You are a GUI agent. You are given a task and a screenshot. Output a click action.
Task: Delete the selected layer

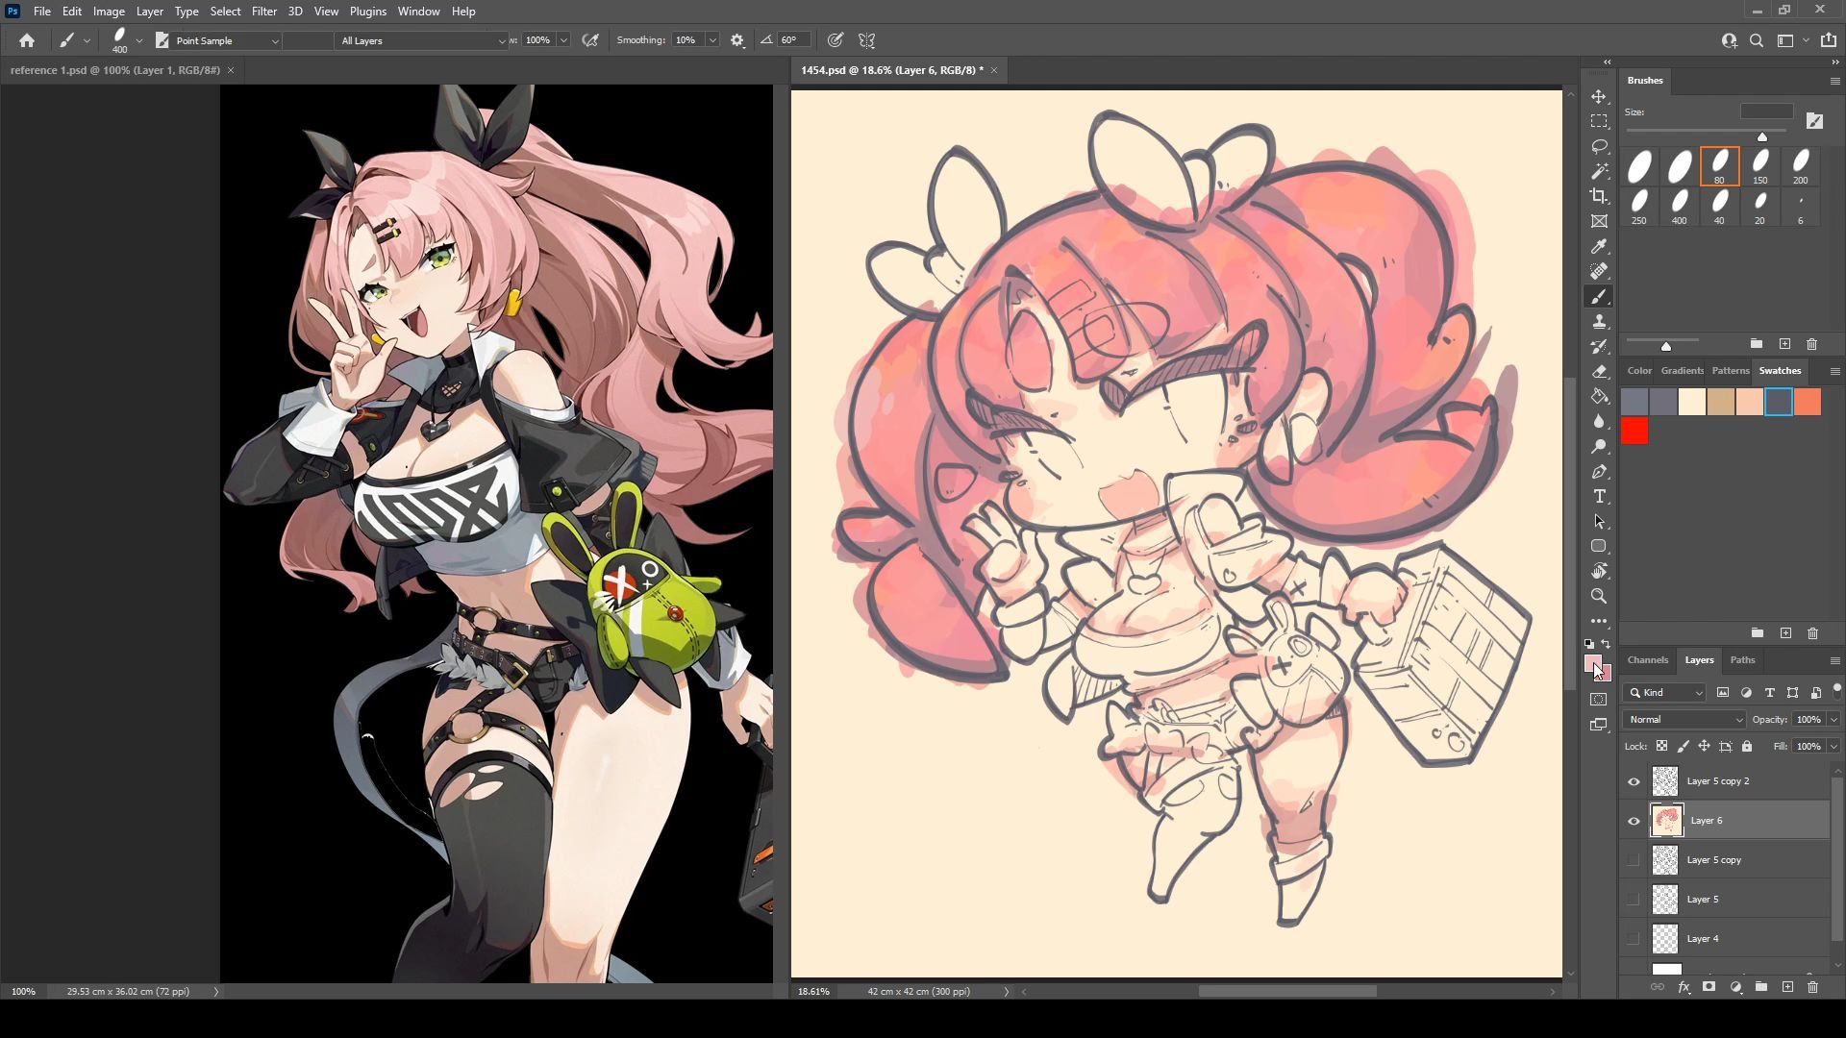point(1812,987)
